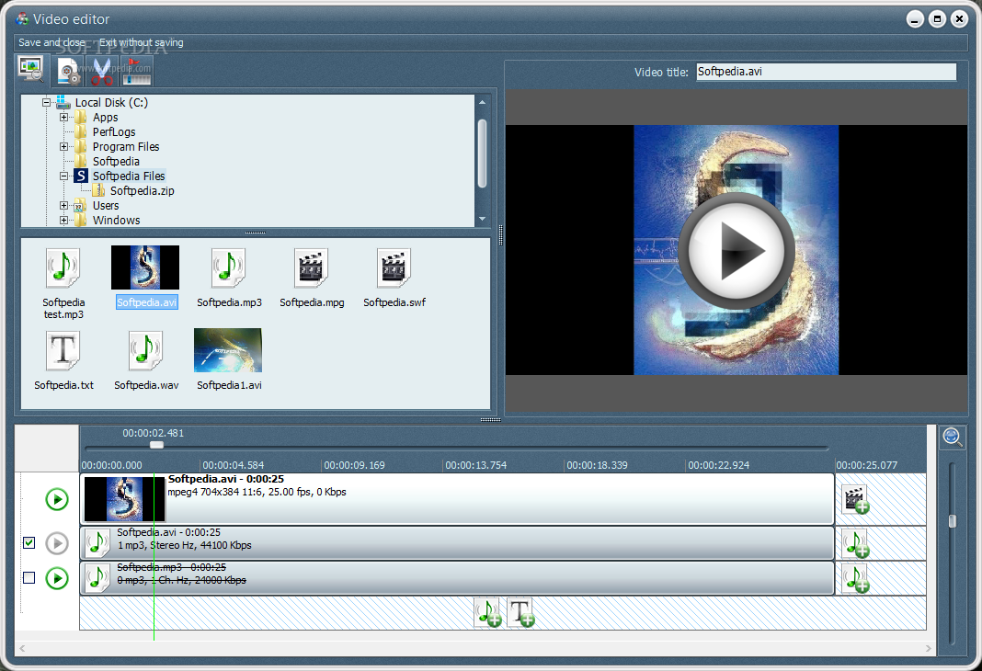Click the 00:00:13.754 timeline ruler mark
982x671 pixels.
(475, 465)
